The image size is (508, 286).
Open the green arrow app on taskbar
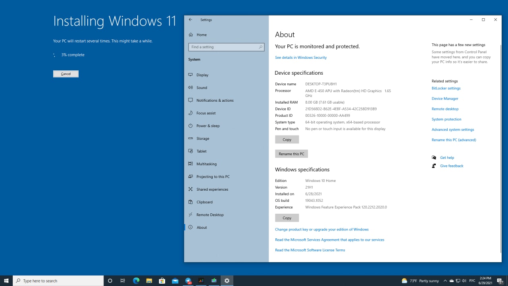tap(214, 280)
